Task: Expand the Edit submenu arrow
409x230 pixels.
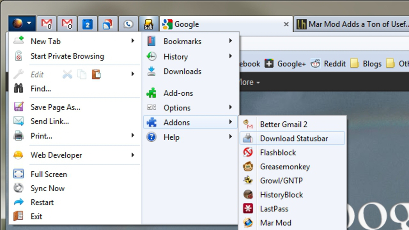Action: tap(133, 74)
